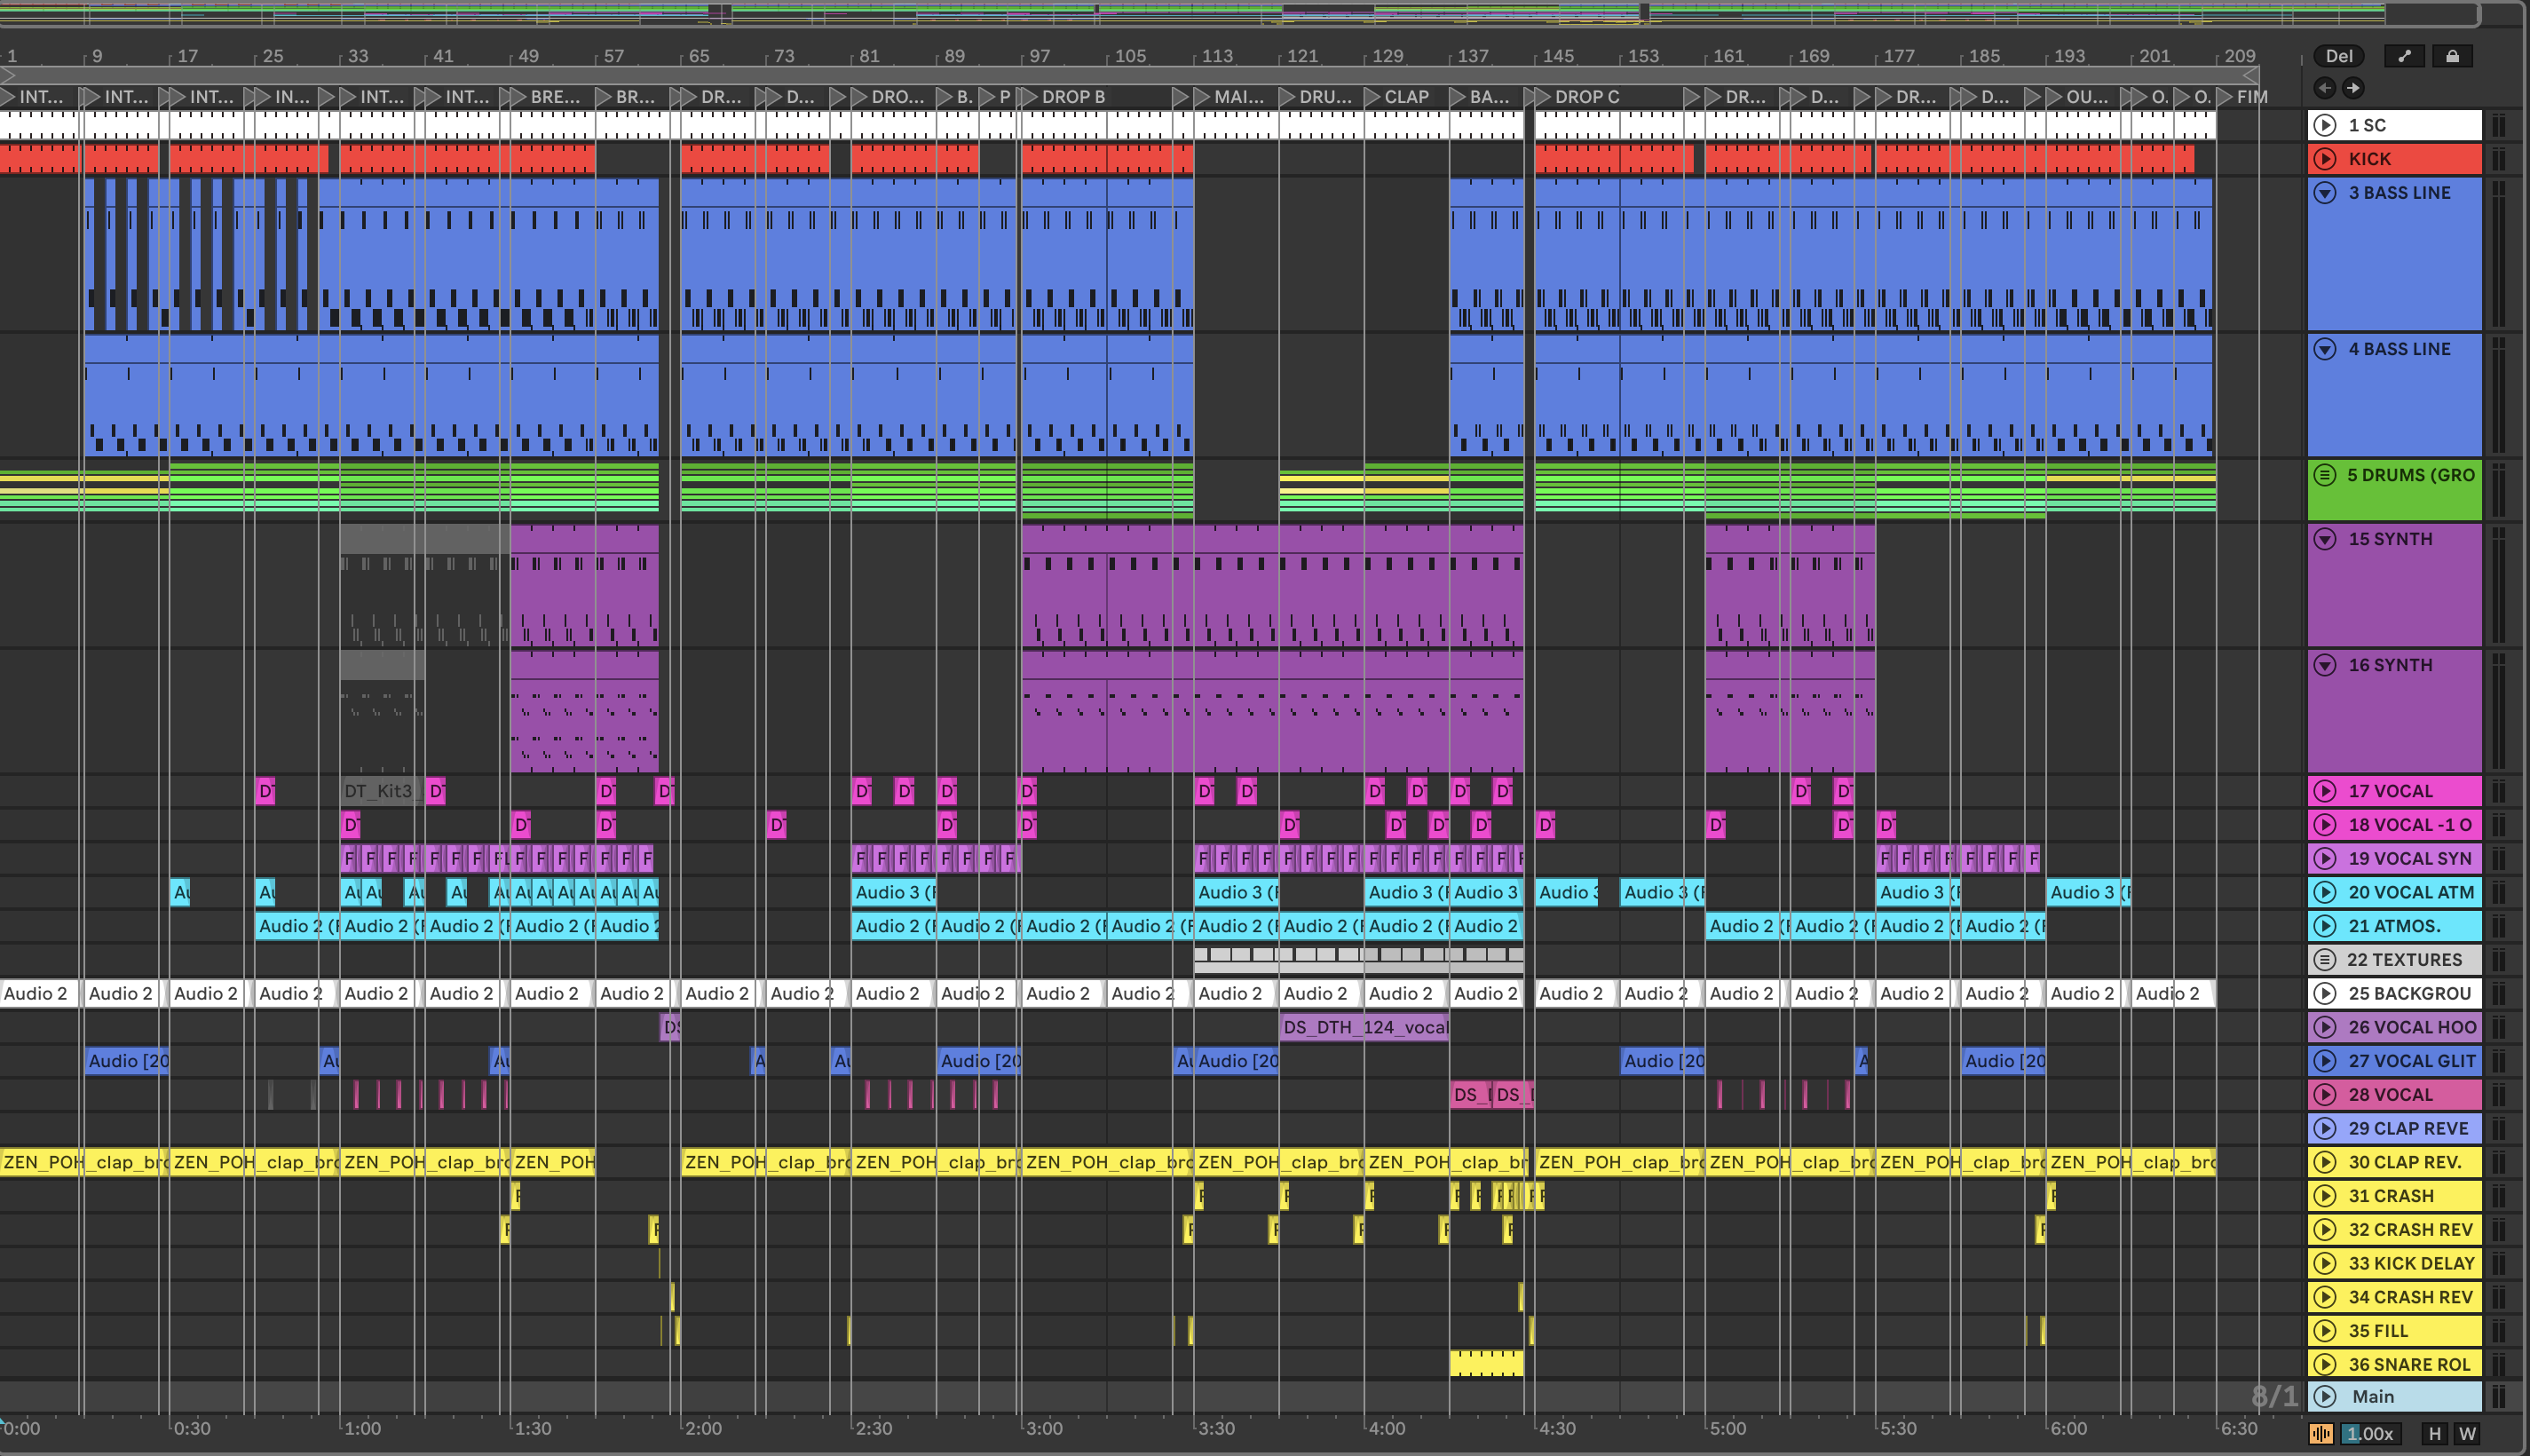Click the 22 TEXTURES group icon
Image resolution: width=2530 pixels, height=1456 pixels.
coord(2325,960)
